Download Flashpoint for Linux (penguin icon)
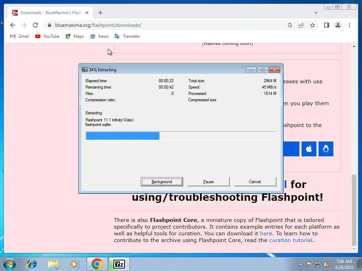362x271 pixels. pos(326,149)
